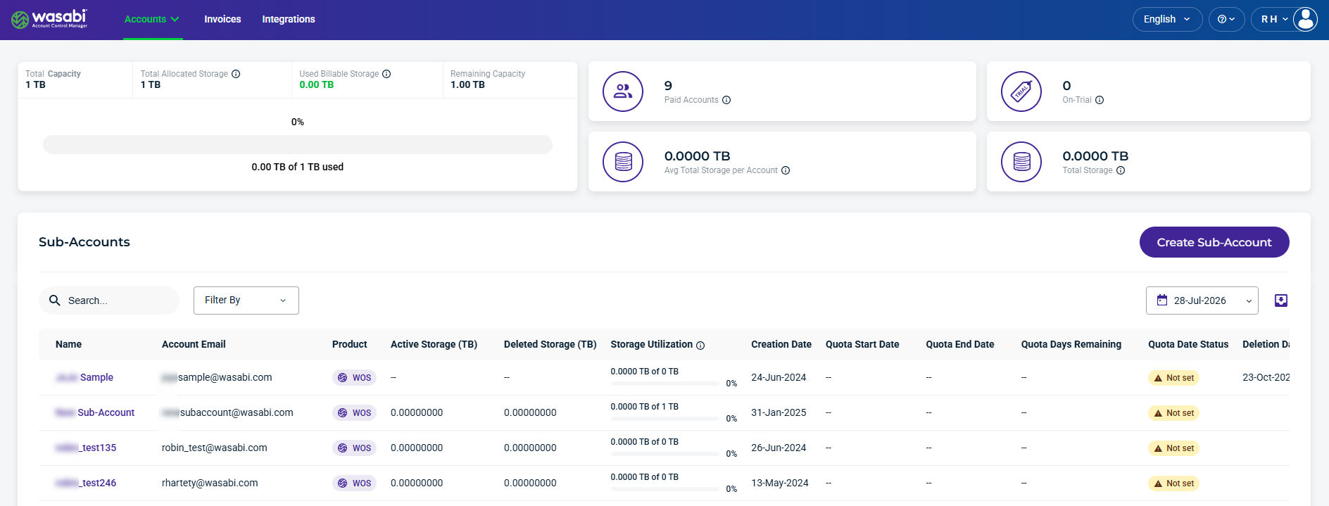Click info icon next to Storage Utilization
This screenshot has width=1329, height=506.
pos(700,345)
